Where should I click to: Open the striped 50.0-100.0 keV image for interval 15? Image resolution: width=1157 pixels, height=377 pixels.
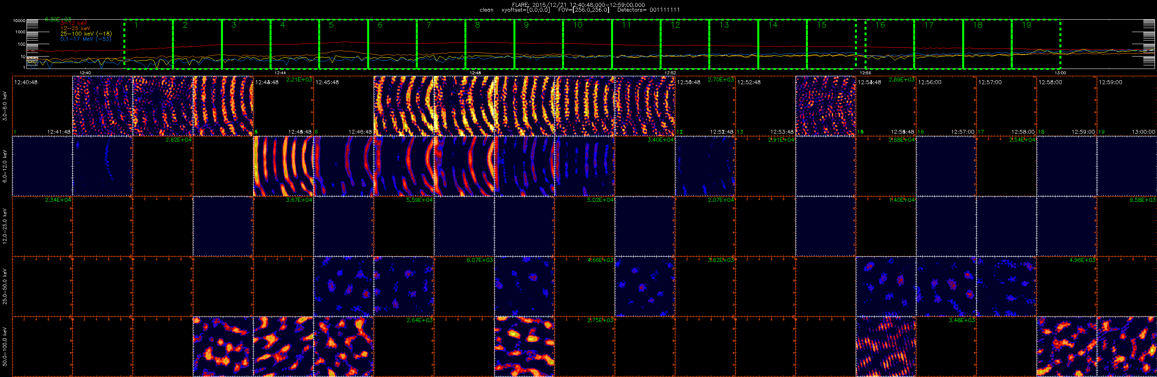(886, 347)
